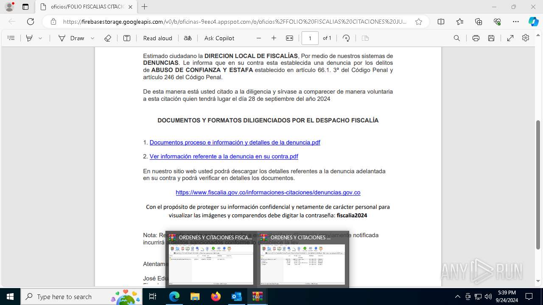
Task: Zoom in on the PDF
Action: click(x=274, y=38)
